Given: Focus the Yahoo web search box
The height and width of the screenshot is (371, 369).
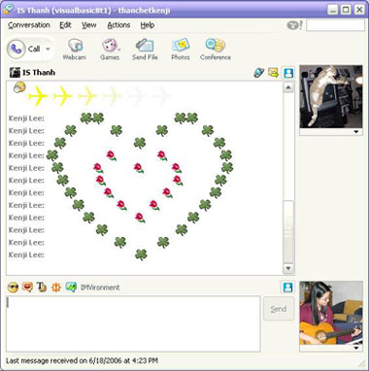Looking at the screenshot, I should click(335, 25).
